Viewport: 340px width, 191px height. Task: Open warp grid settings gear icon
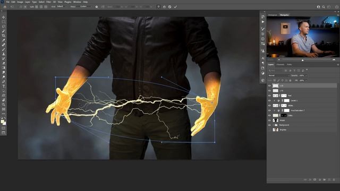coord(97,7)
